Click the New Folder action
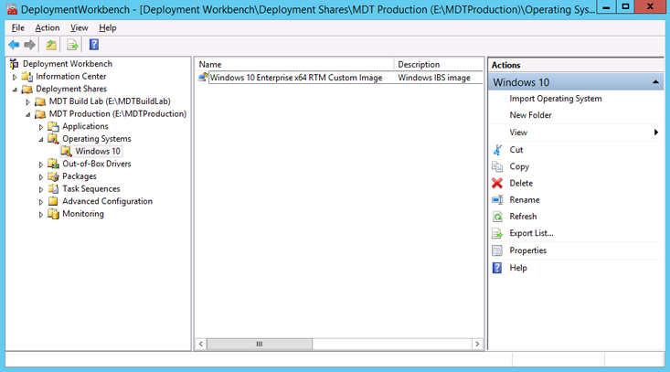The width and height of the screenshot is (670, 372). (530, 115)
